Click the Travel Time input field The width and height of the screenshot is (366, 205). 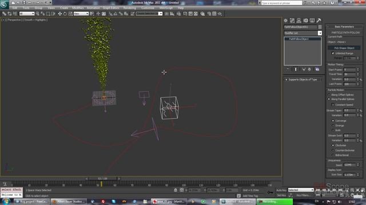coord(349,74)
